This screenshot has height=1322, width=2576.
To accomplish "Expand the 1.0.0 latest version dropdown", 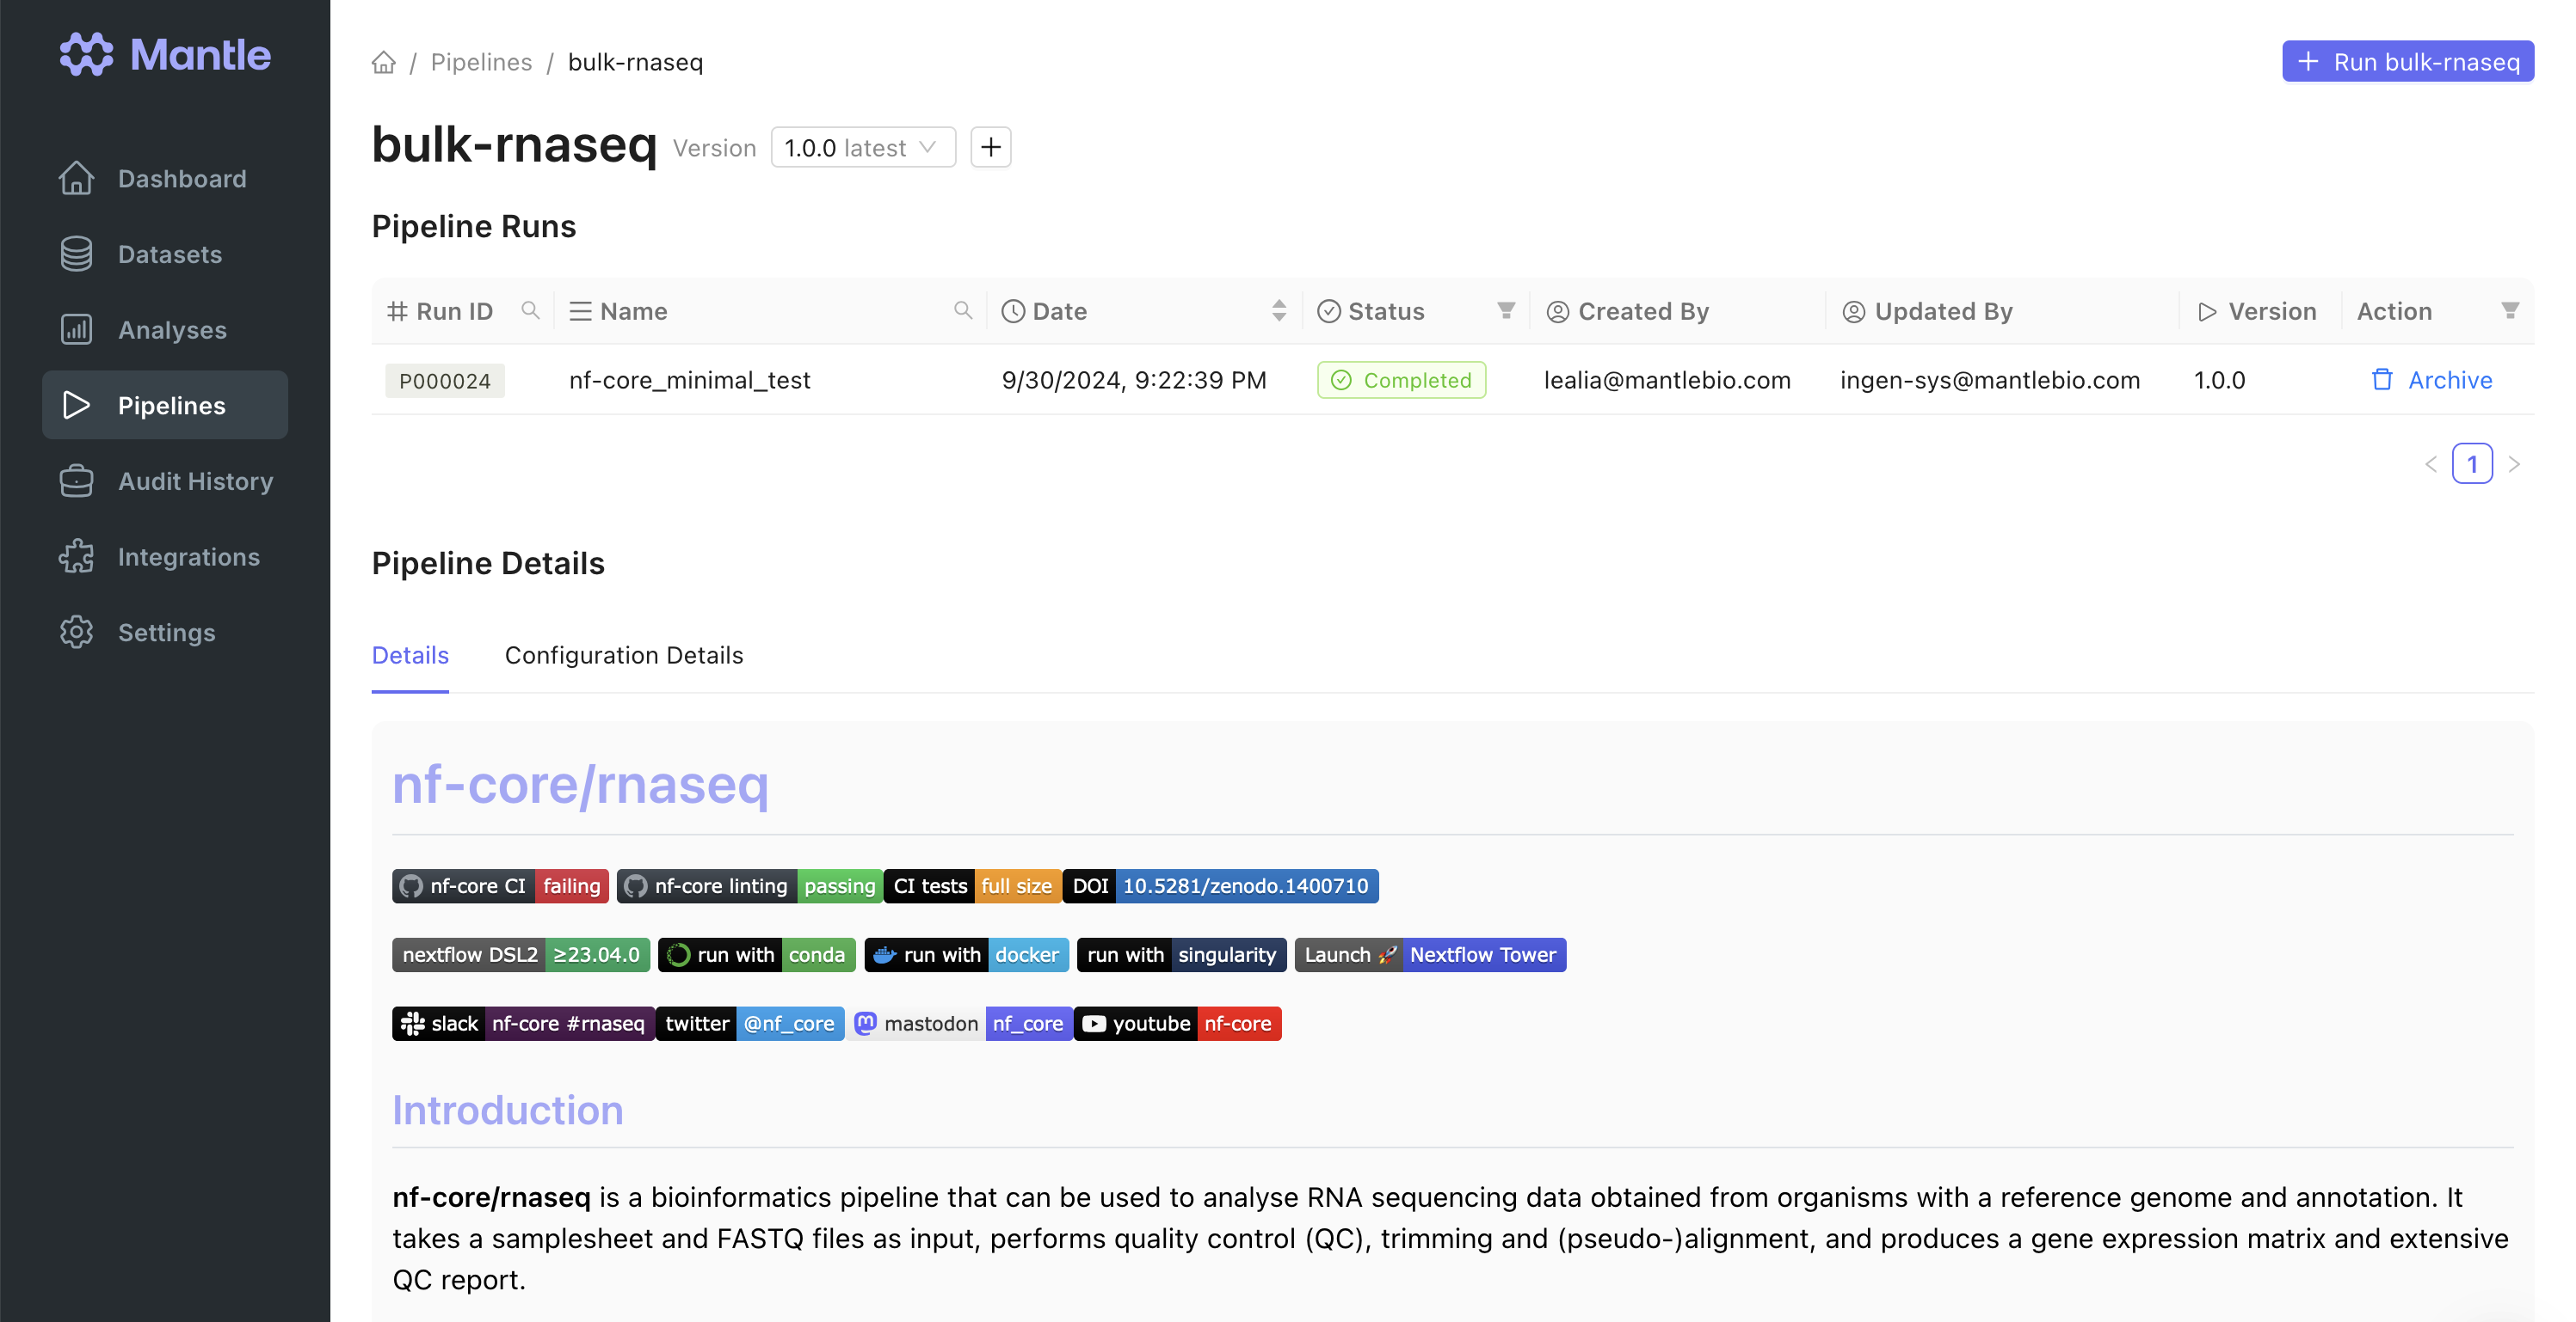I will tap(862, 148).
